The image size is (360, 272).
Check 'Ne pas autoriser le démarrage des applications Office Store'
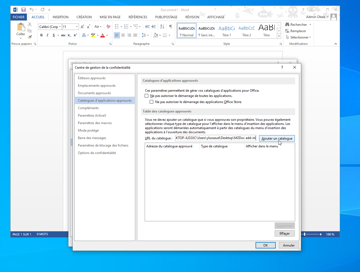[152, 102]
